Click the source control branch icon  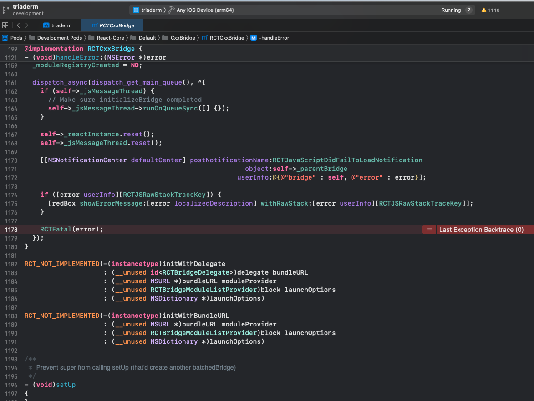click(x=5, y=10)
